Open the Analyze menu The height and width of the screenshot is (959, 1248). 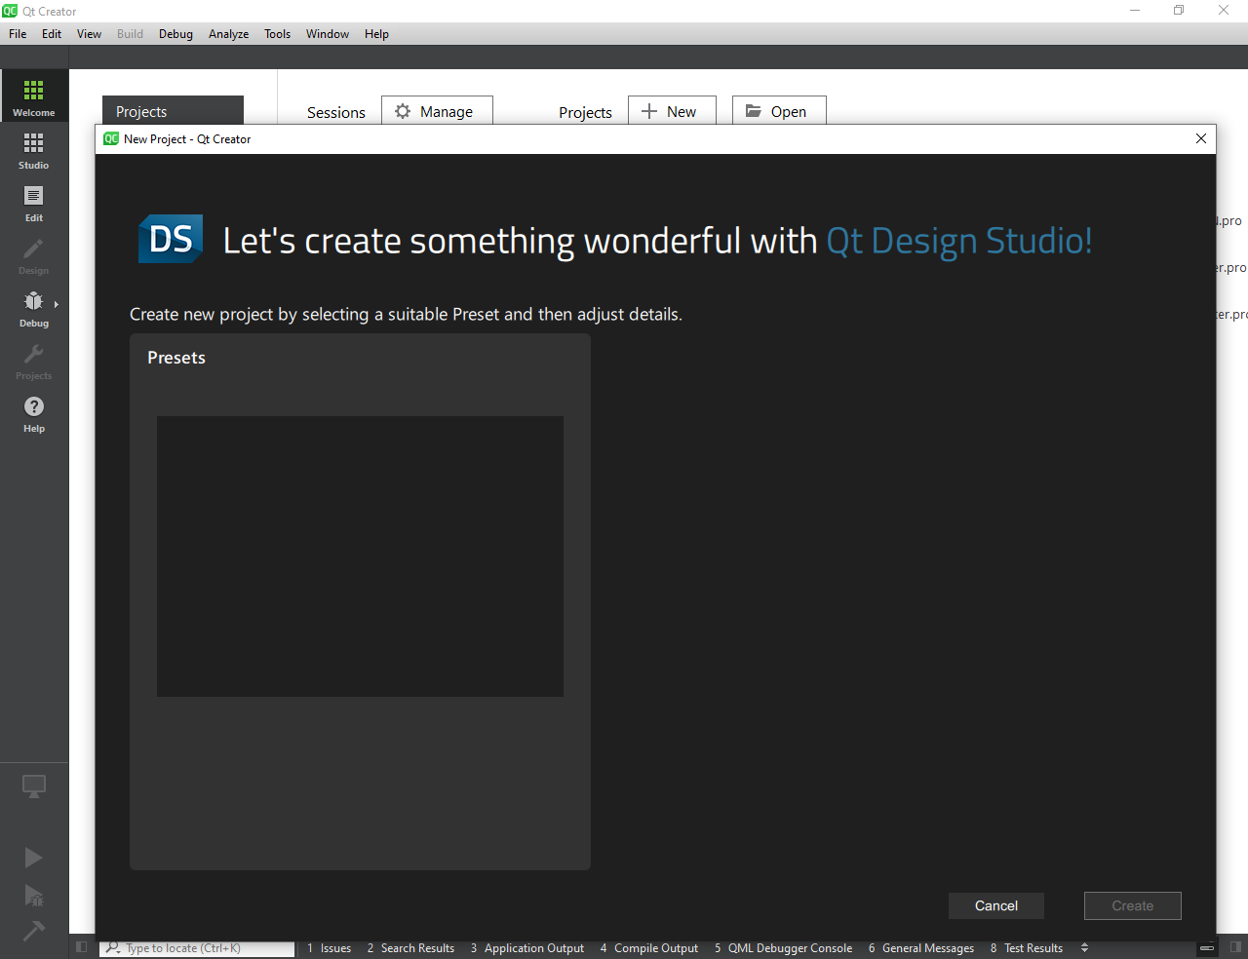(x=228, y=34)
